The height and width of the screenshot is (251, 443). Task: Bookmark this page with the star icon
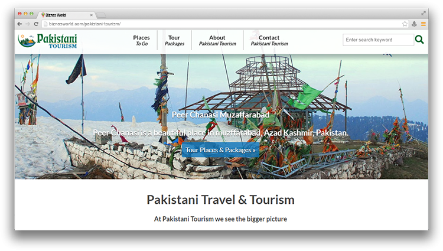point(405,24)
